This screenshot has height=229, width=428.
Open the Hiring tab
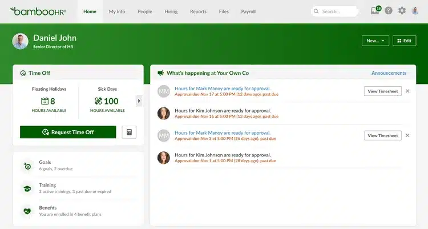point(171,11)
